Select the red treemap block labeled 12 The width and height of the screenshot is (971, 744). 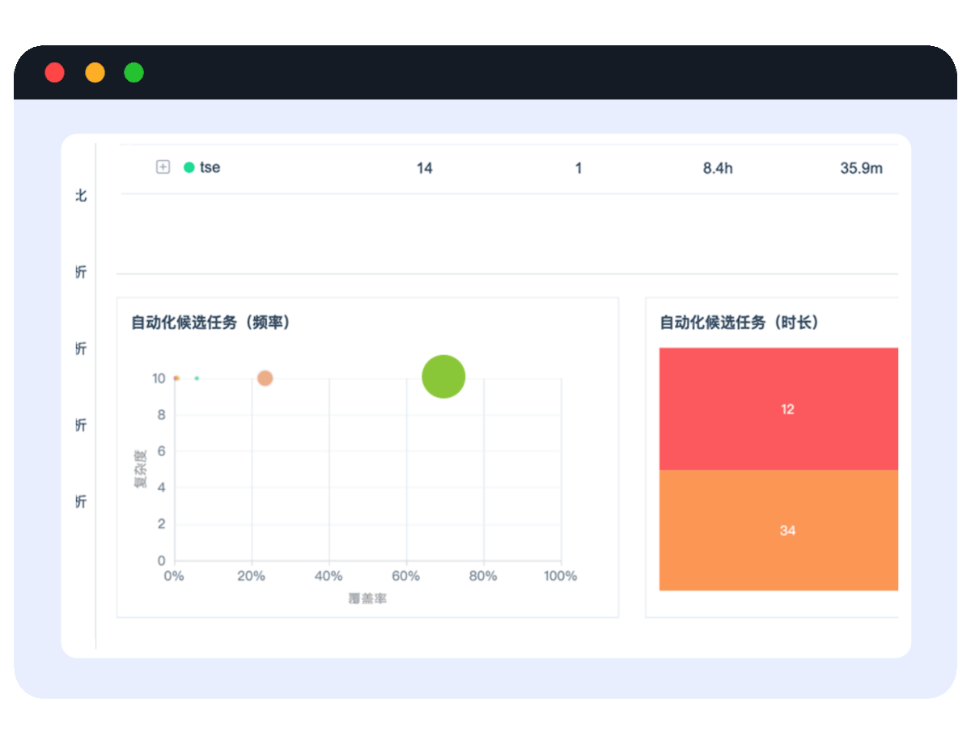(x=778, y=408)
